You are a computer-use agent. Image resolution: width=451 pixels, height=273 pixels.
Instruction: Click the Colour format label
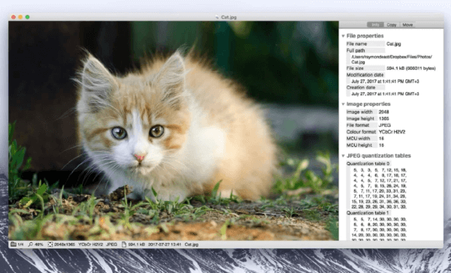[362, 132]
